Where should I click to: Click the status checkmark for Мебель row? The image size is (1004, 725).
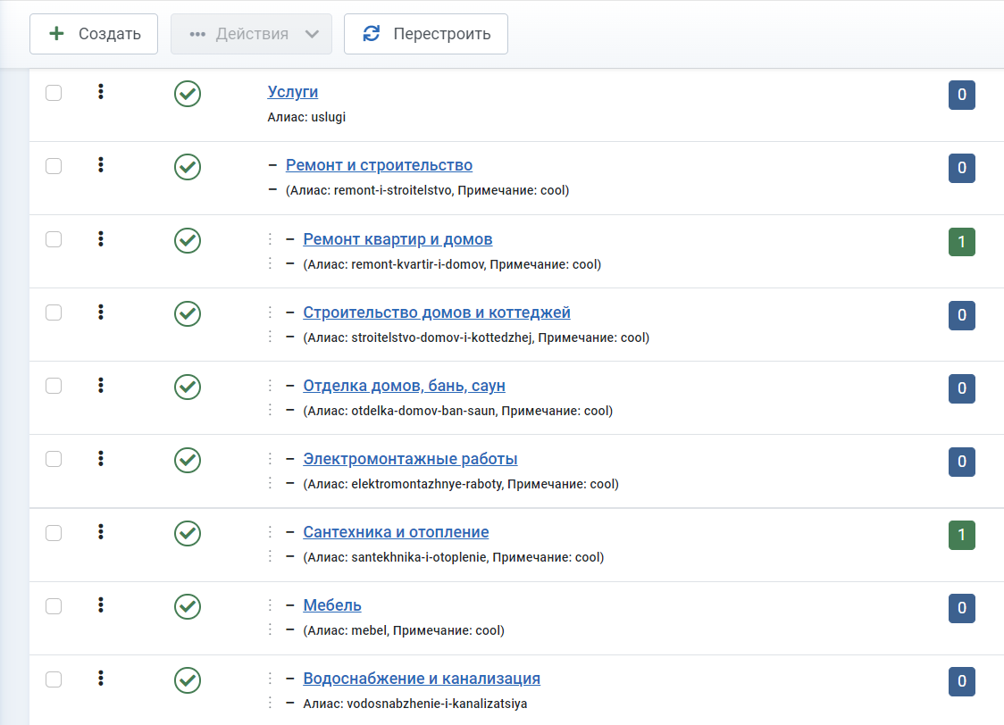tap(187, 606)
